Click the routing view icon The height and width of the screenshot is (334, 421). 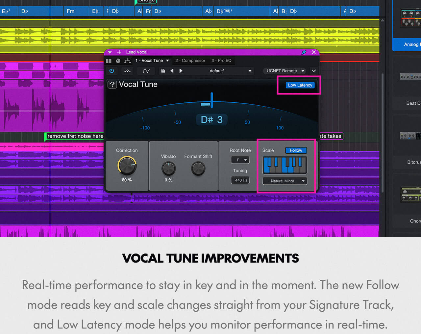[128, 61]
